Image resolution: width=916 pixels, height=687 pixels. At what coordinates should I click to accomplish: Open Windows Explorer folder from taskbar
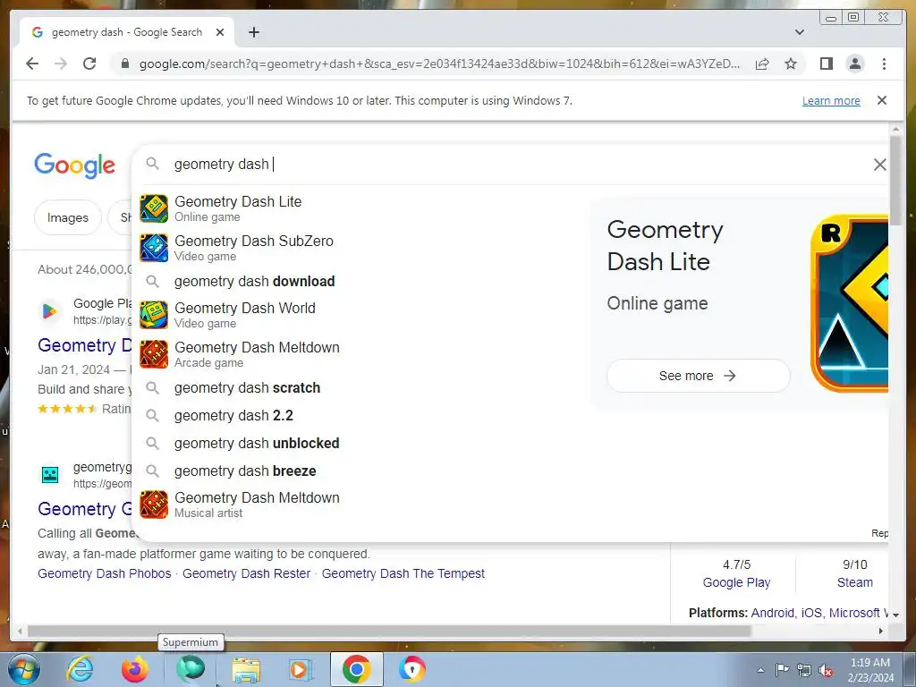[246, 669]
